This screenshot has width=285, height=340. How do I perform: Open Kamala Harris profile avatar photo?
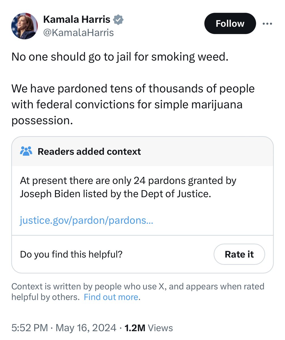24,26
